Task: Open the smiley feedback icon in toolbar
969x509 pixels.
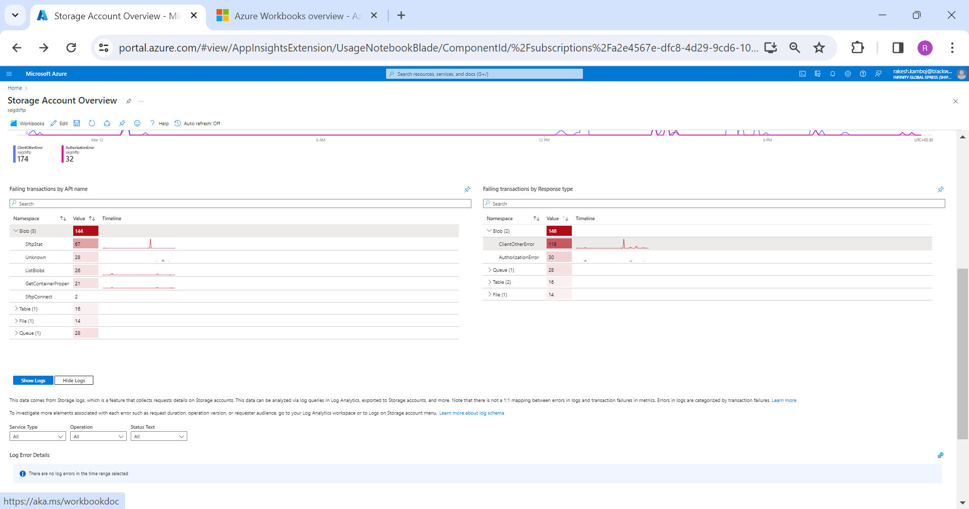Action: tap(137, 123)
